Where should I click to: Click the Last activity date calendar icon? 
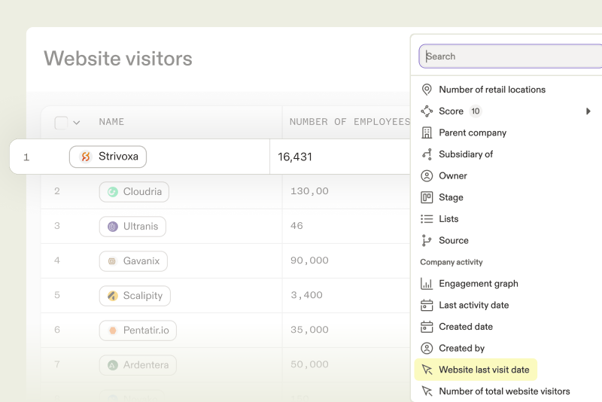427,305
